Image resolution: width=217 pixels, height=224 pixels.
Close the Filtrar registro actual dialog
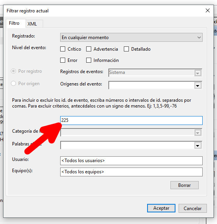[x=208, y=10]
